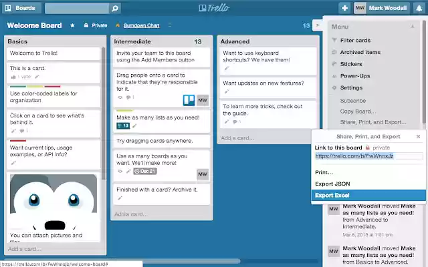This screenshot has width=428, height=267.
Task: Click the Intermediate list header title
Action: tap(132, 41)
